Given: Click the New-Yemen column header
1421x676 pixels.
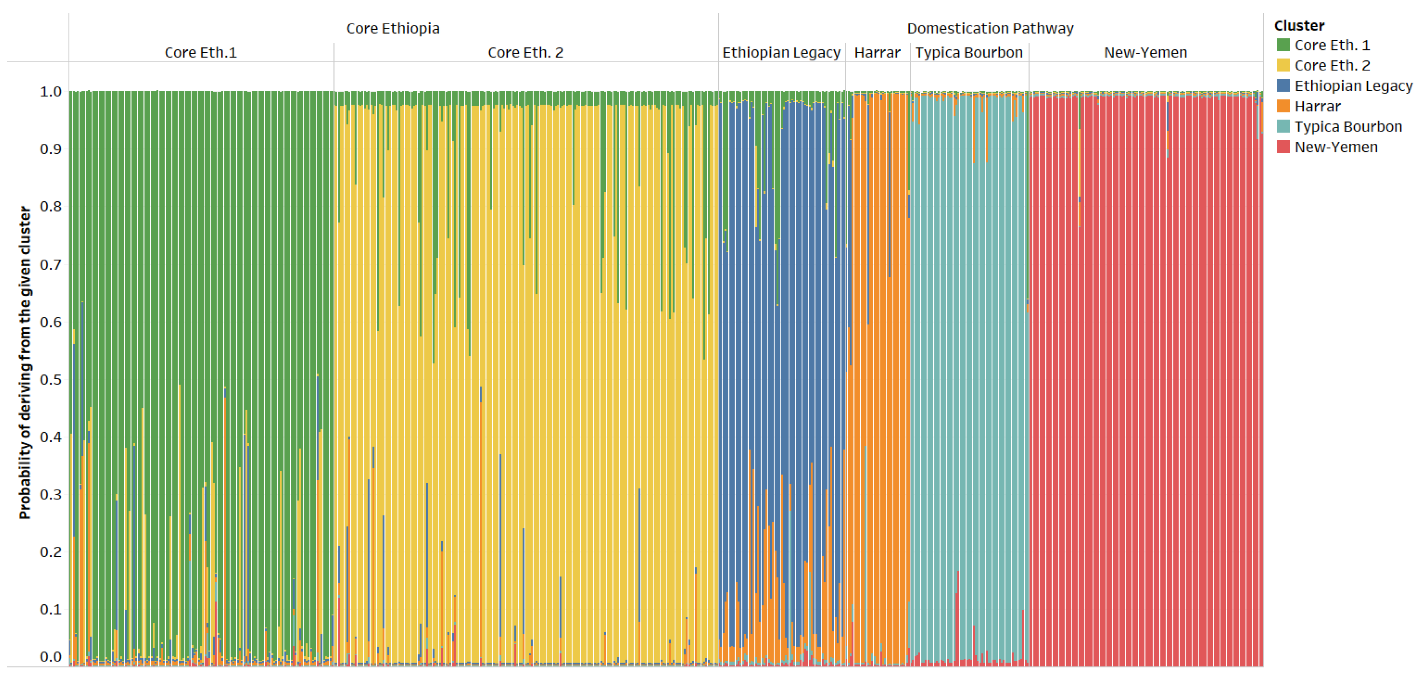Looking at the screenshot, I should [1145, 53].
